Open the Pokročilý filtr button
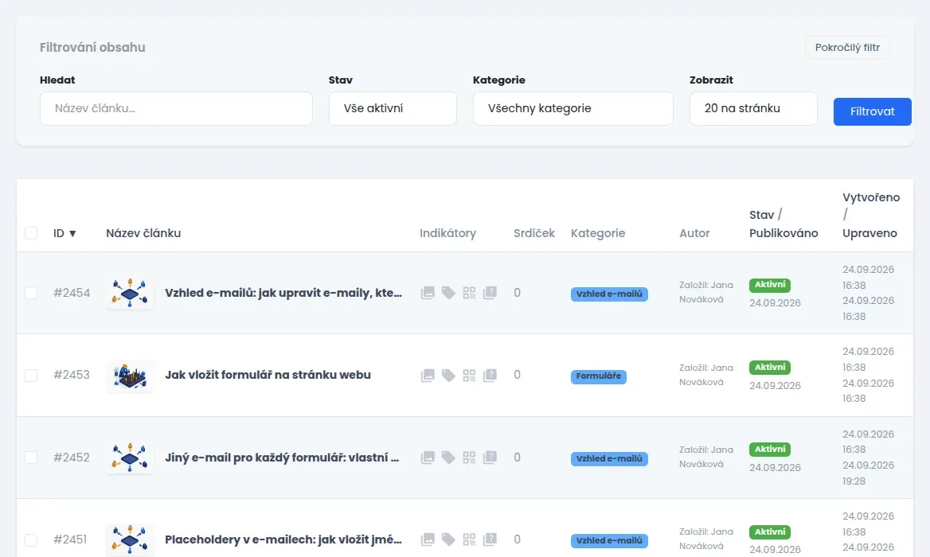The width and height of the screenshot is (930, 557). click(x=847, y=48)
